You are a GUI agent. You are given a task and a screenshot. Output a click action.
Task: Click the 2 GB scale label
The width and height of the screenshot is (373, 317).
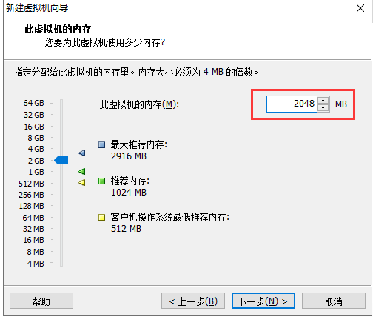click(36, 161)
